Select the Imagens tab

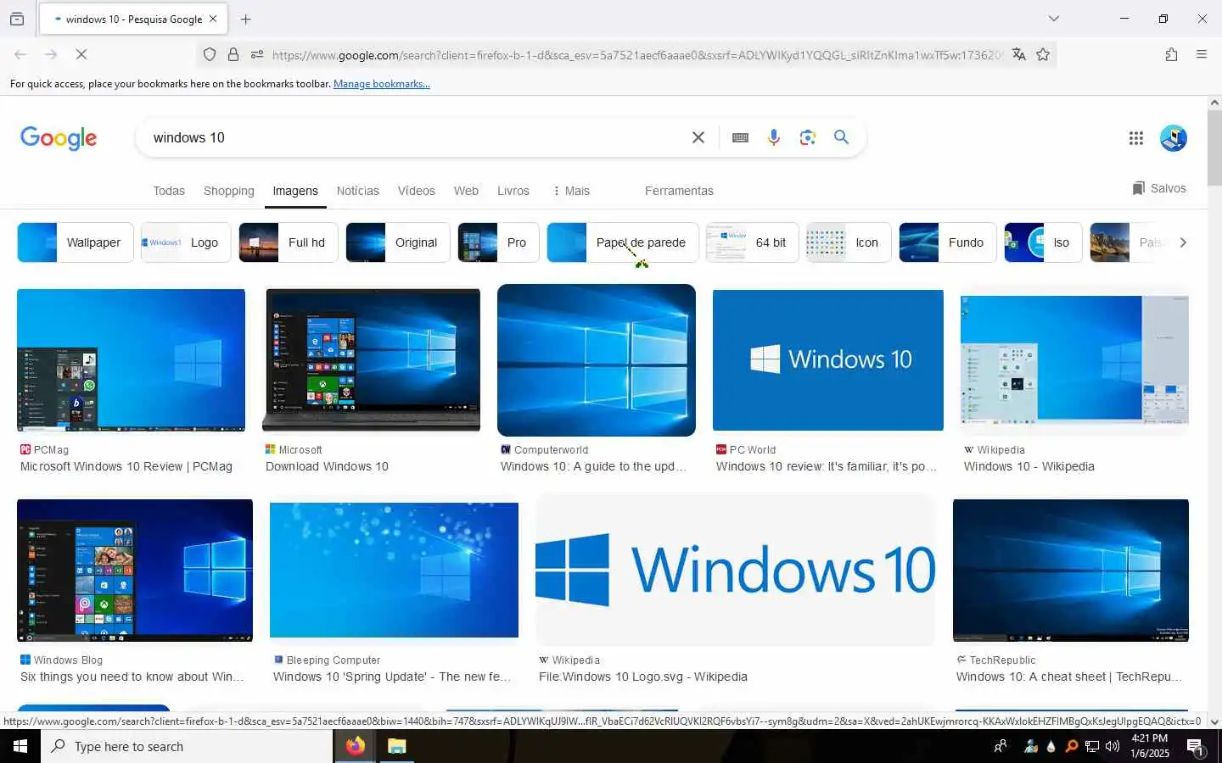click(x=295, y=191)
